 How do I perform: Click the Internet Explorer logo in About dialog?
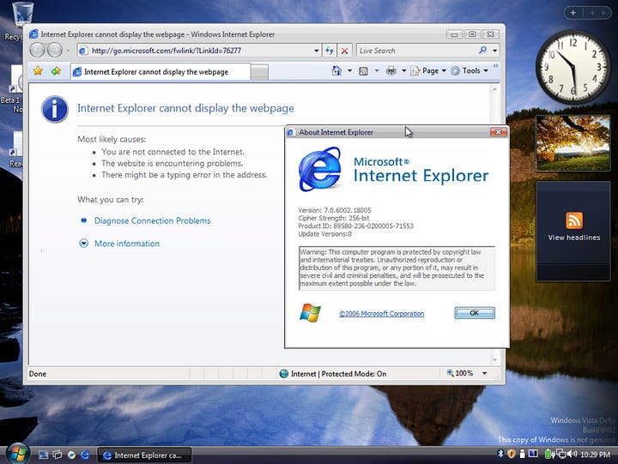click(x=320, y=169)
